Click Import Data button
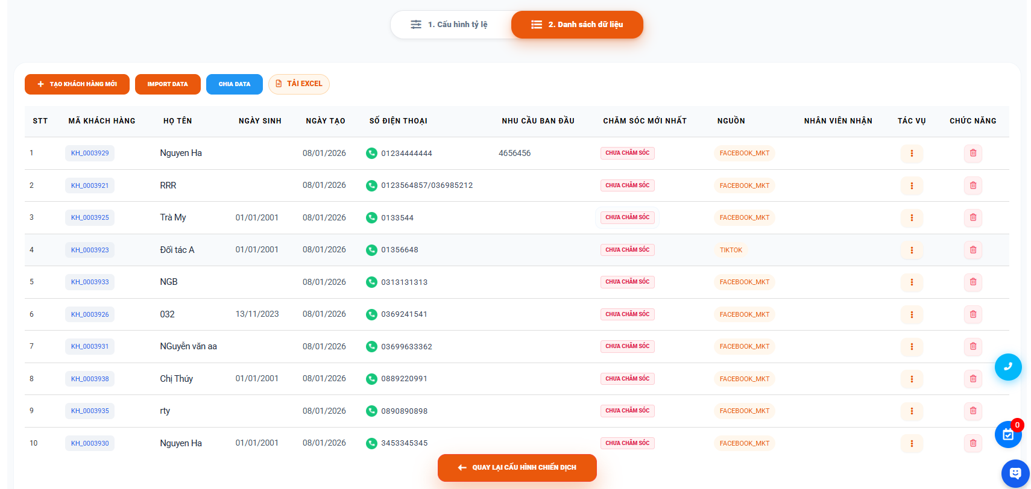Screen dimensions: 1031x489 click(x=167, y=84)
